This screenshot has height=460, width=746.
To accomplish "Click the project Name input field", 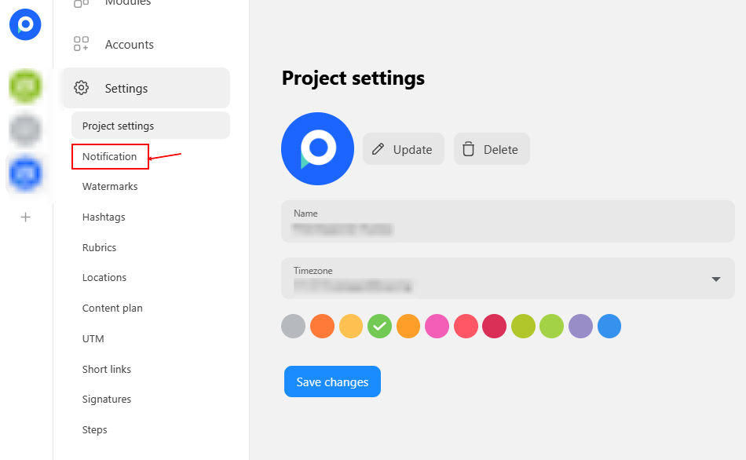I will pyautogui.click(x=508, y=221).
